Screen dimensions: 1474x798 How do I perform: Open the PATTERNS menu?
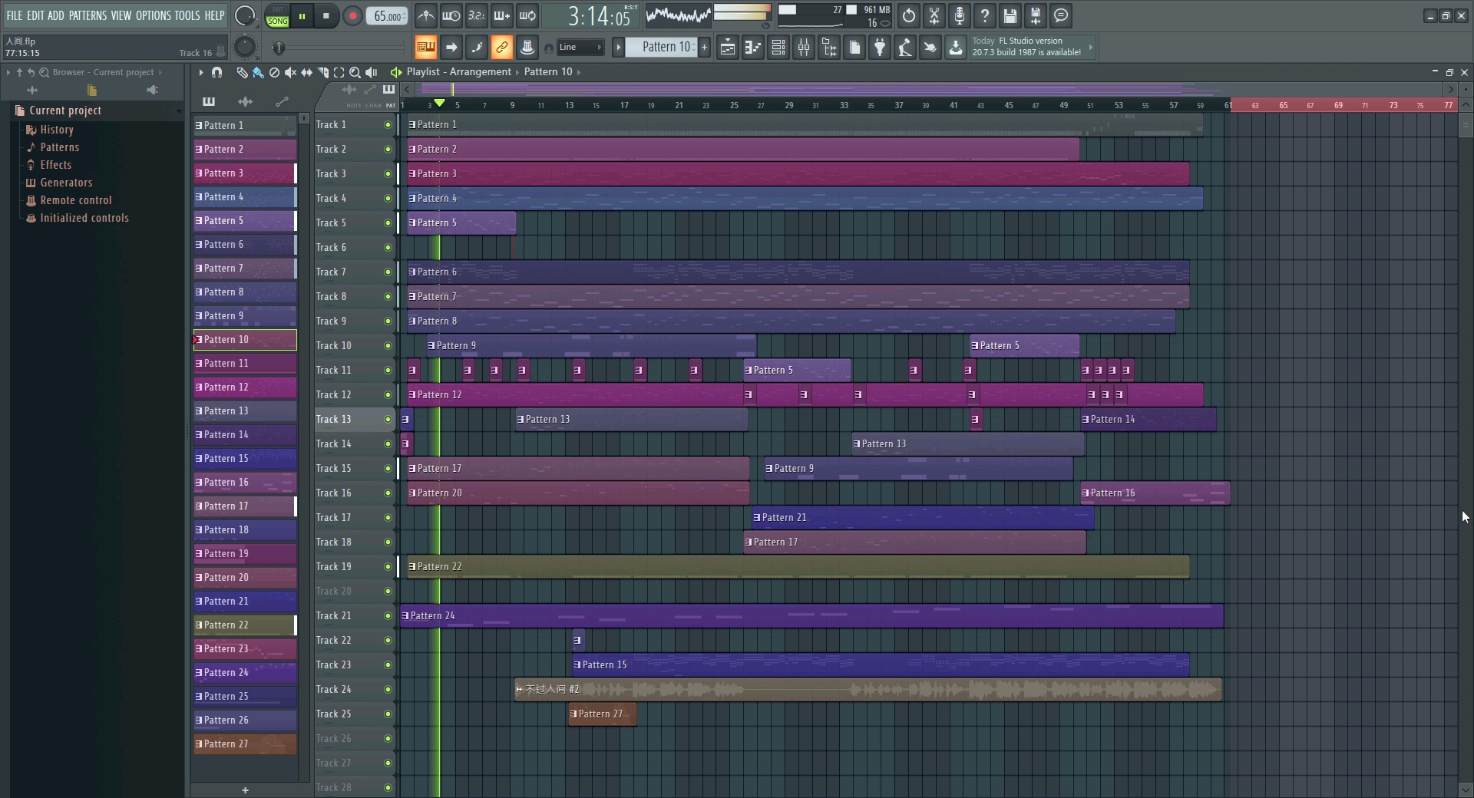[88, 15]
